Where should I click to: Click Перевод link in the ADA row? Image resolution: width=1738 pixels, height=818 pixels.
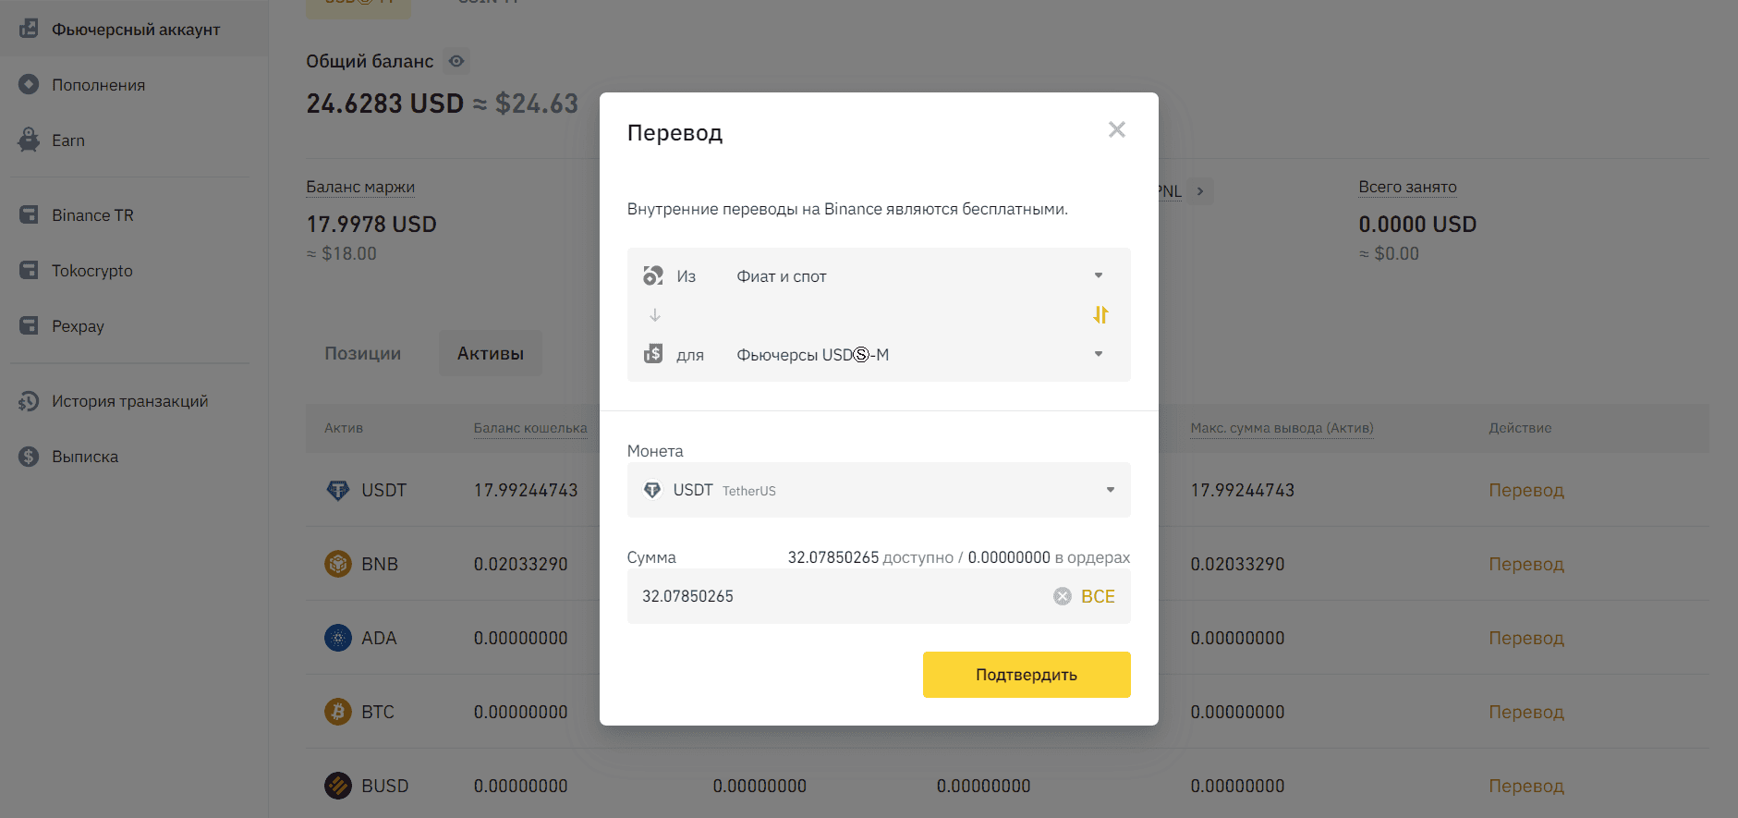[1526, 638]
